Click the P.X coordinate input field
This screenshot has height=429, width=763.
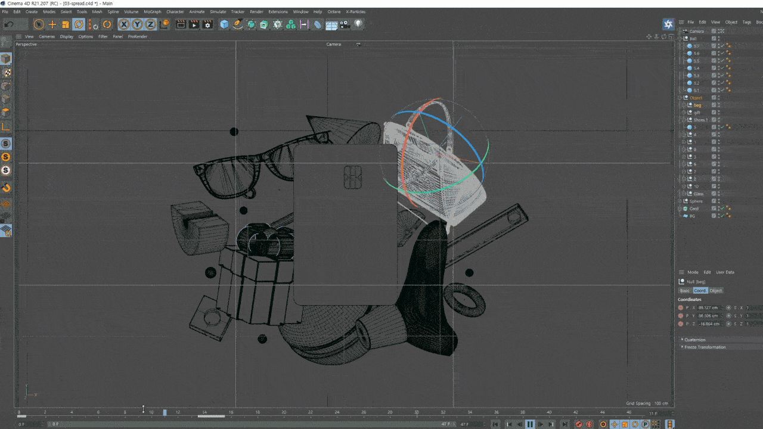point(709,308)
